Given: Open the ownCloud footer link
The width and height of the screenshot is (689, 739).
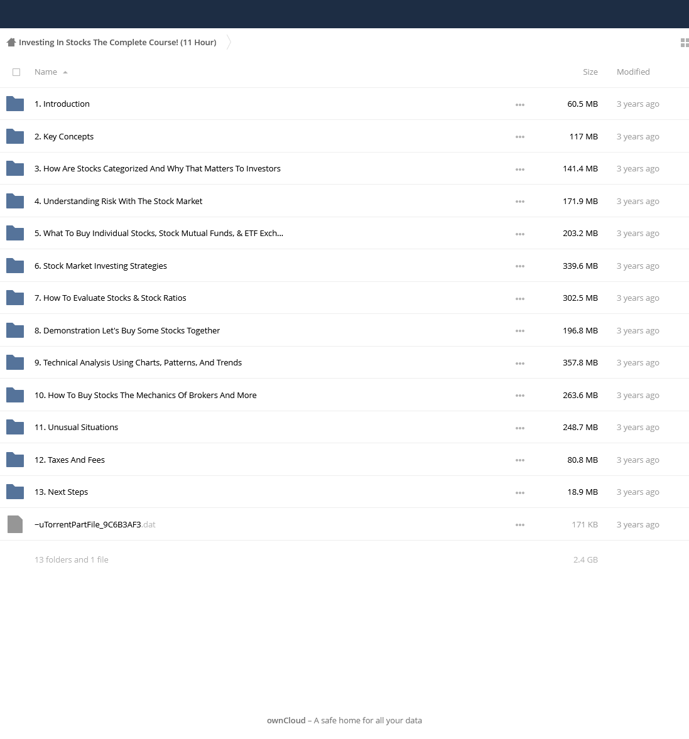Looking at the screenshot, I should [286, 720].
